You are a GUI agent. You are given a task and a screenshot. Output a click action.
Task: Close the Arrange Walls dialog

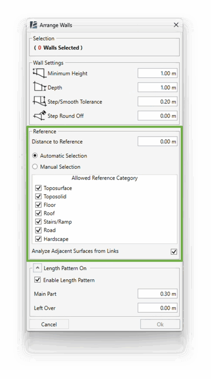pos(176,25)
